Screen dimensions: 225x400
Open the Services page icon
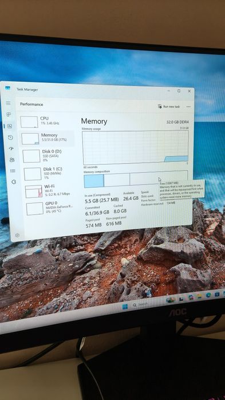tap(14, 182)
